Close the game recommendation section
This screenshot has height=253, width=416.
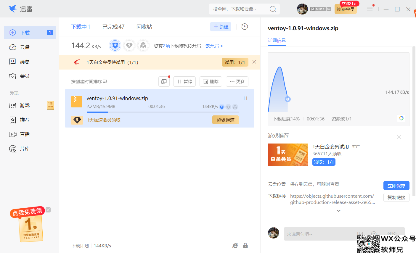click(x=399, y=137)
